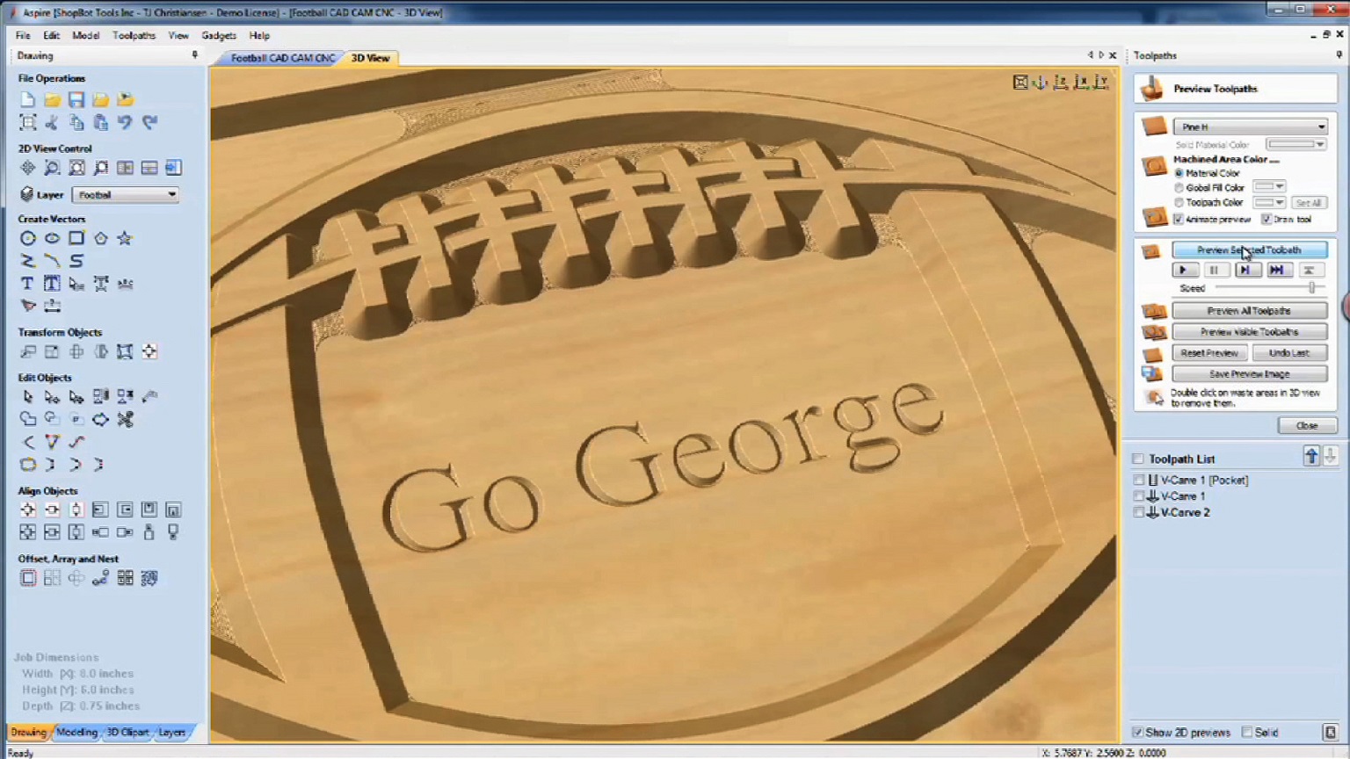This screenshot has height=759, width=1350.
Task: Select the Draw Rectangle tool
Action: pos(76,238)
